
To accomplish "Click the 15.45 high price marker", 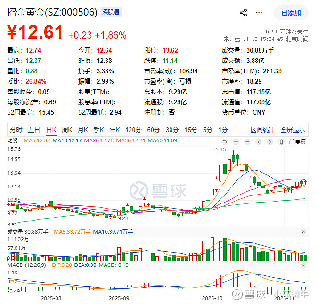I will (219, 150).
